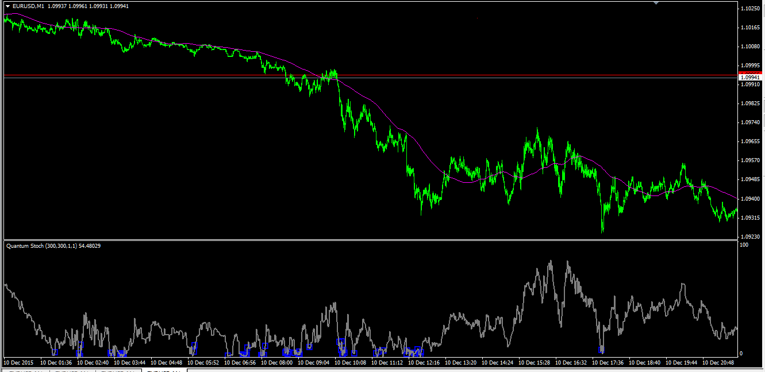The width and height of the screenshot is (765, 372).
Task: Click the 10 Dec 06:56 time label
Action: click(x=240, y=363)
